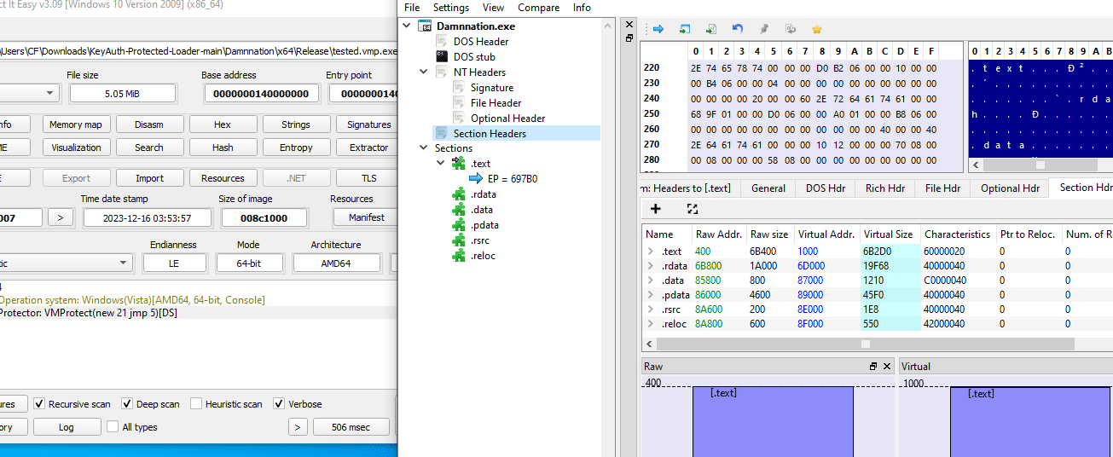Open the Compare menu
Viewport: 1113px width, 457px height.
538,8
